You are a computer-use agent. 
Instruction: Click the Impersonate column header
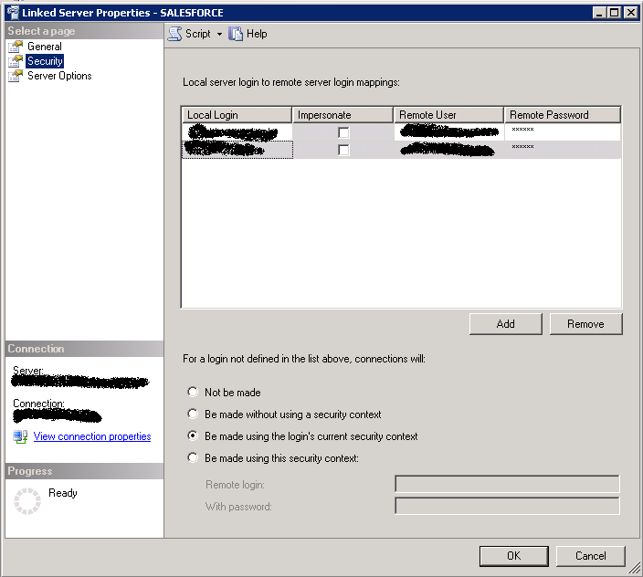343,115
